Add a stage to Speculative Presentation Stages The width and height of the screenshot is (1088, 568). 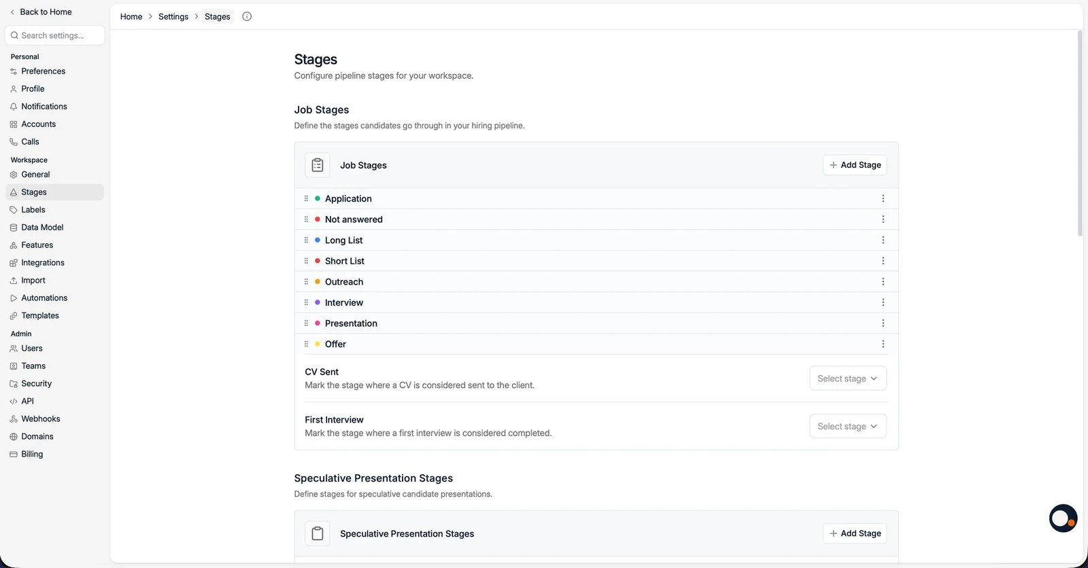pos(854,533)
